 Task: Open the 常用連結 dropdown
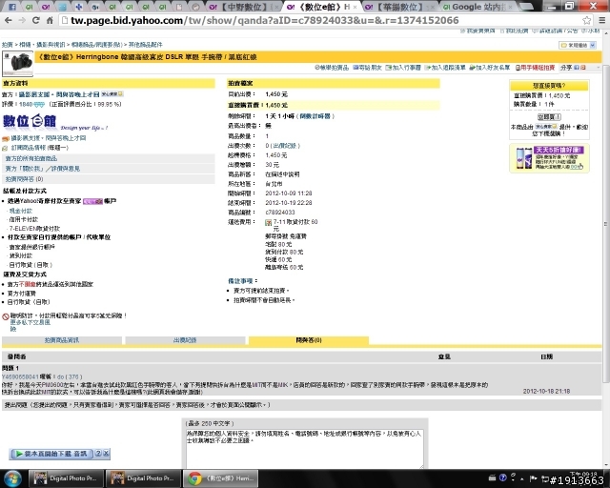(x=578, y=45)
